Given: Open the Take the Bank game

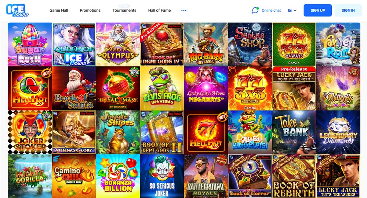Looking at the screenshot, I should click(294, 132).
